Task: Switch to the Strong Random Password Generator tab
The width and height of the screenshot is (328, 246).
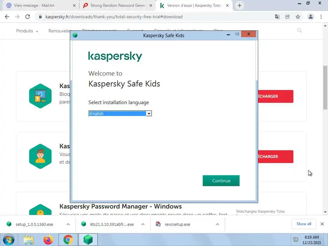Action: click(118, 5)
